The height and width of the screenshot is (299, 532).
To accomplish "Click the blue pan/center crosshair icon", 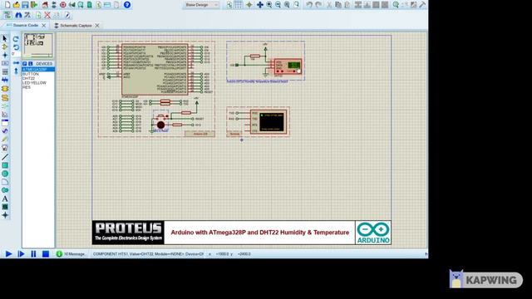I will tap(260, 5).
